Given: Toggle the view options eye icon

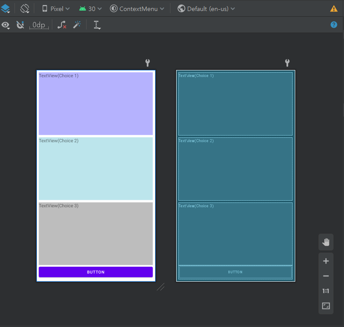Looking at the screenshot, I should click(5, 25).
